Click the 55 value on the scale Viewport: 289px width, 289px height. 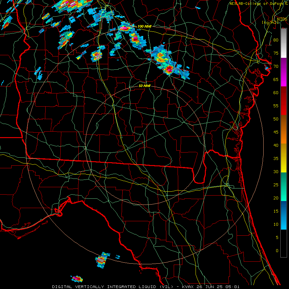pos(276,106)
